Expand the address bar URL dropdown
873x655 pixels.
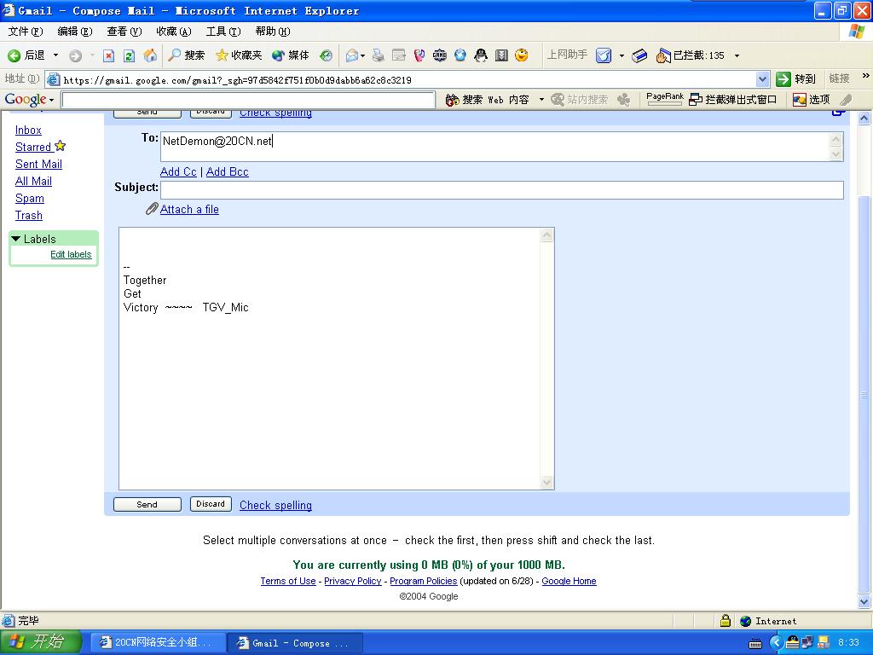763,79
